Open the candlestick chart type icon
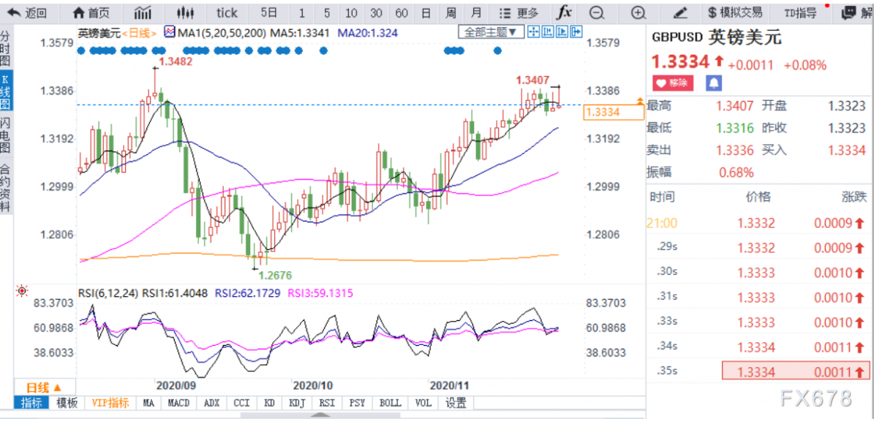The width and height of the screenshot is (874, 424). 186,12
